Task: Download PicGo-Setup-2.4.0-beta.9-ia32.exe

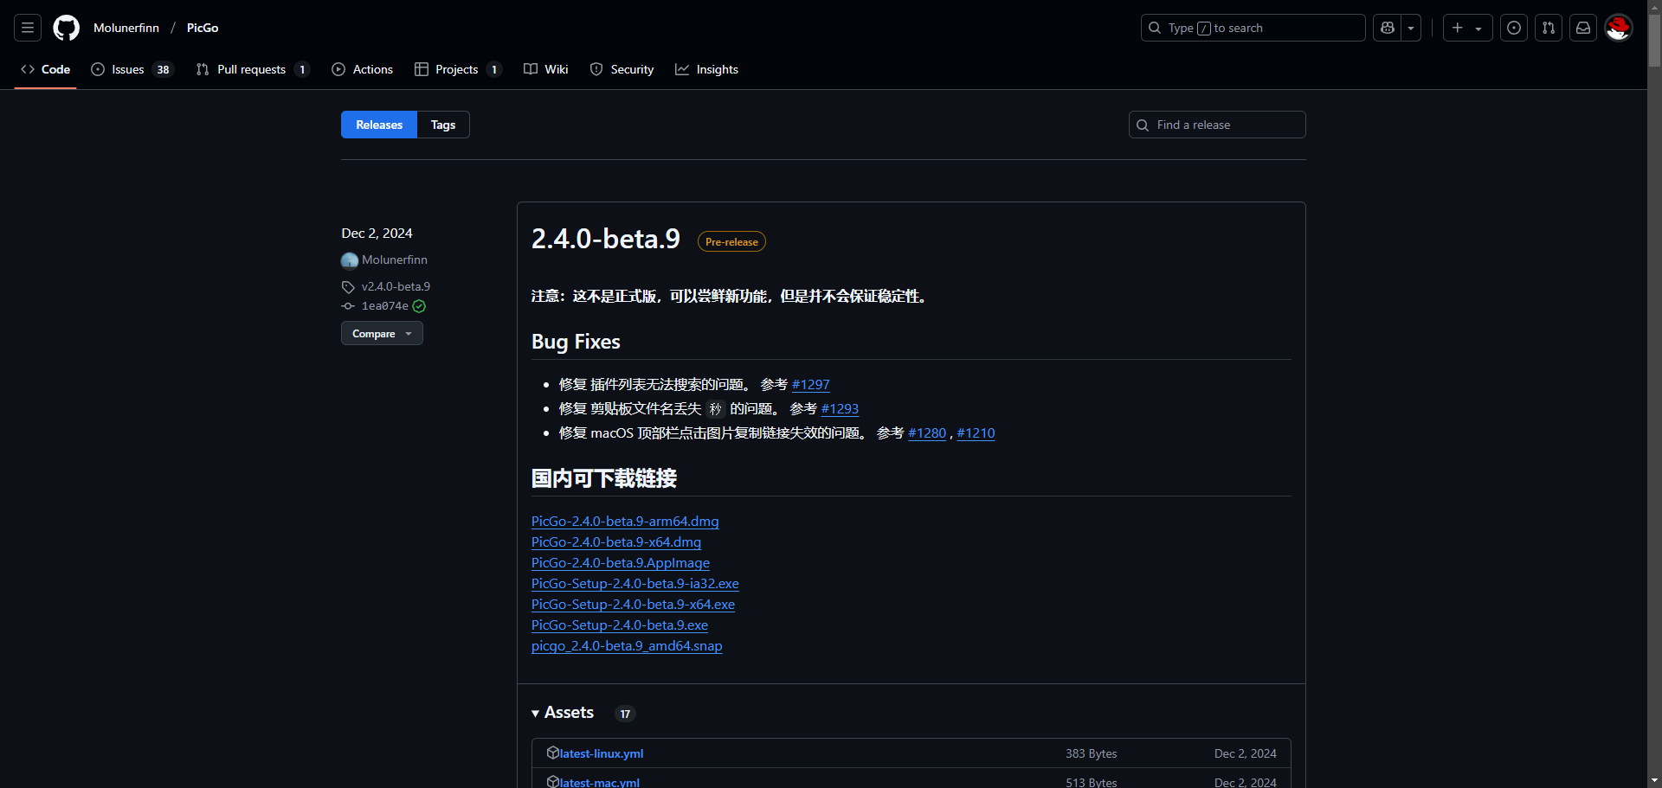Action: coord(635,584)
